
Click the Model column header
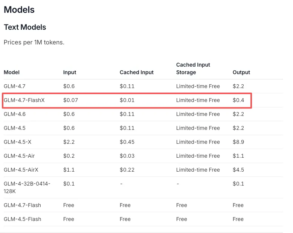click(x=12, y=72)
